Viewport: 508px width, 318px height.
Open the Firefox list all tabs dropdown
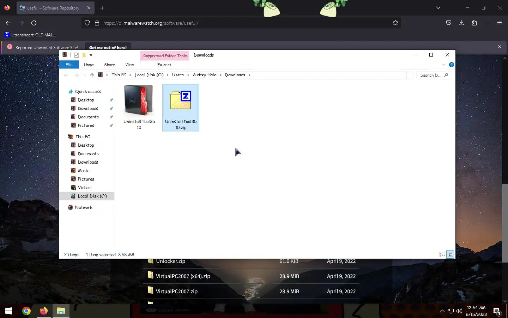(x=438, y=8)
